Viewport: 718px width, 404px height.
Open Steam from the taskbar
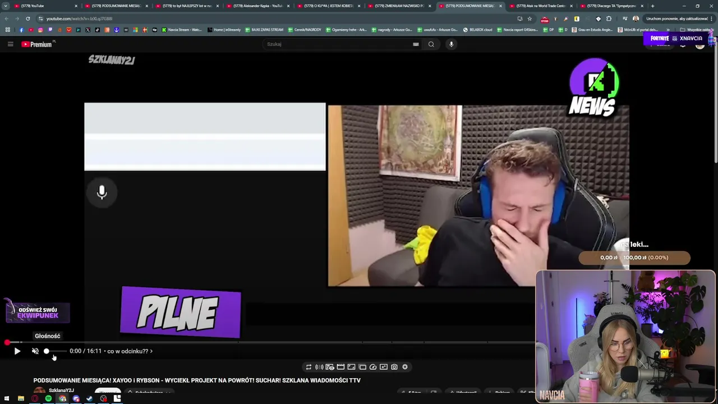[89, 398]
